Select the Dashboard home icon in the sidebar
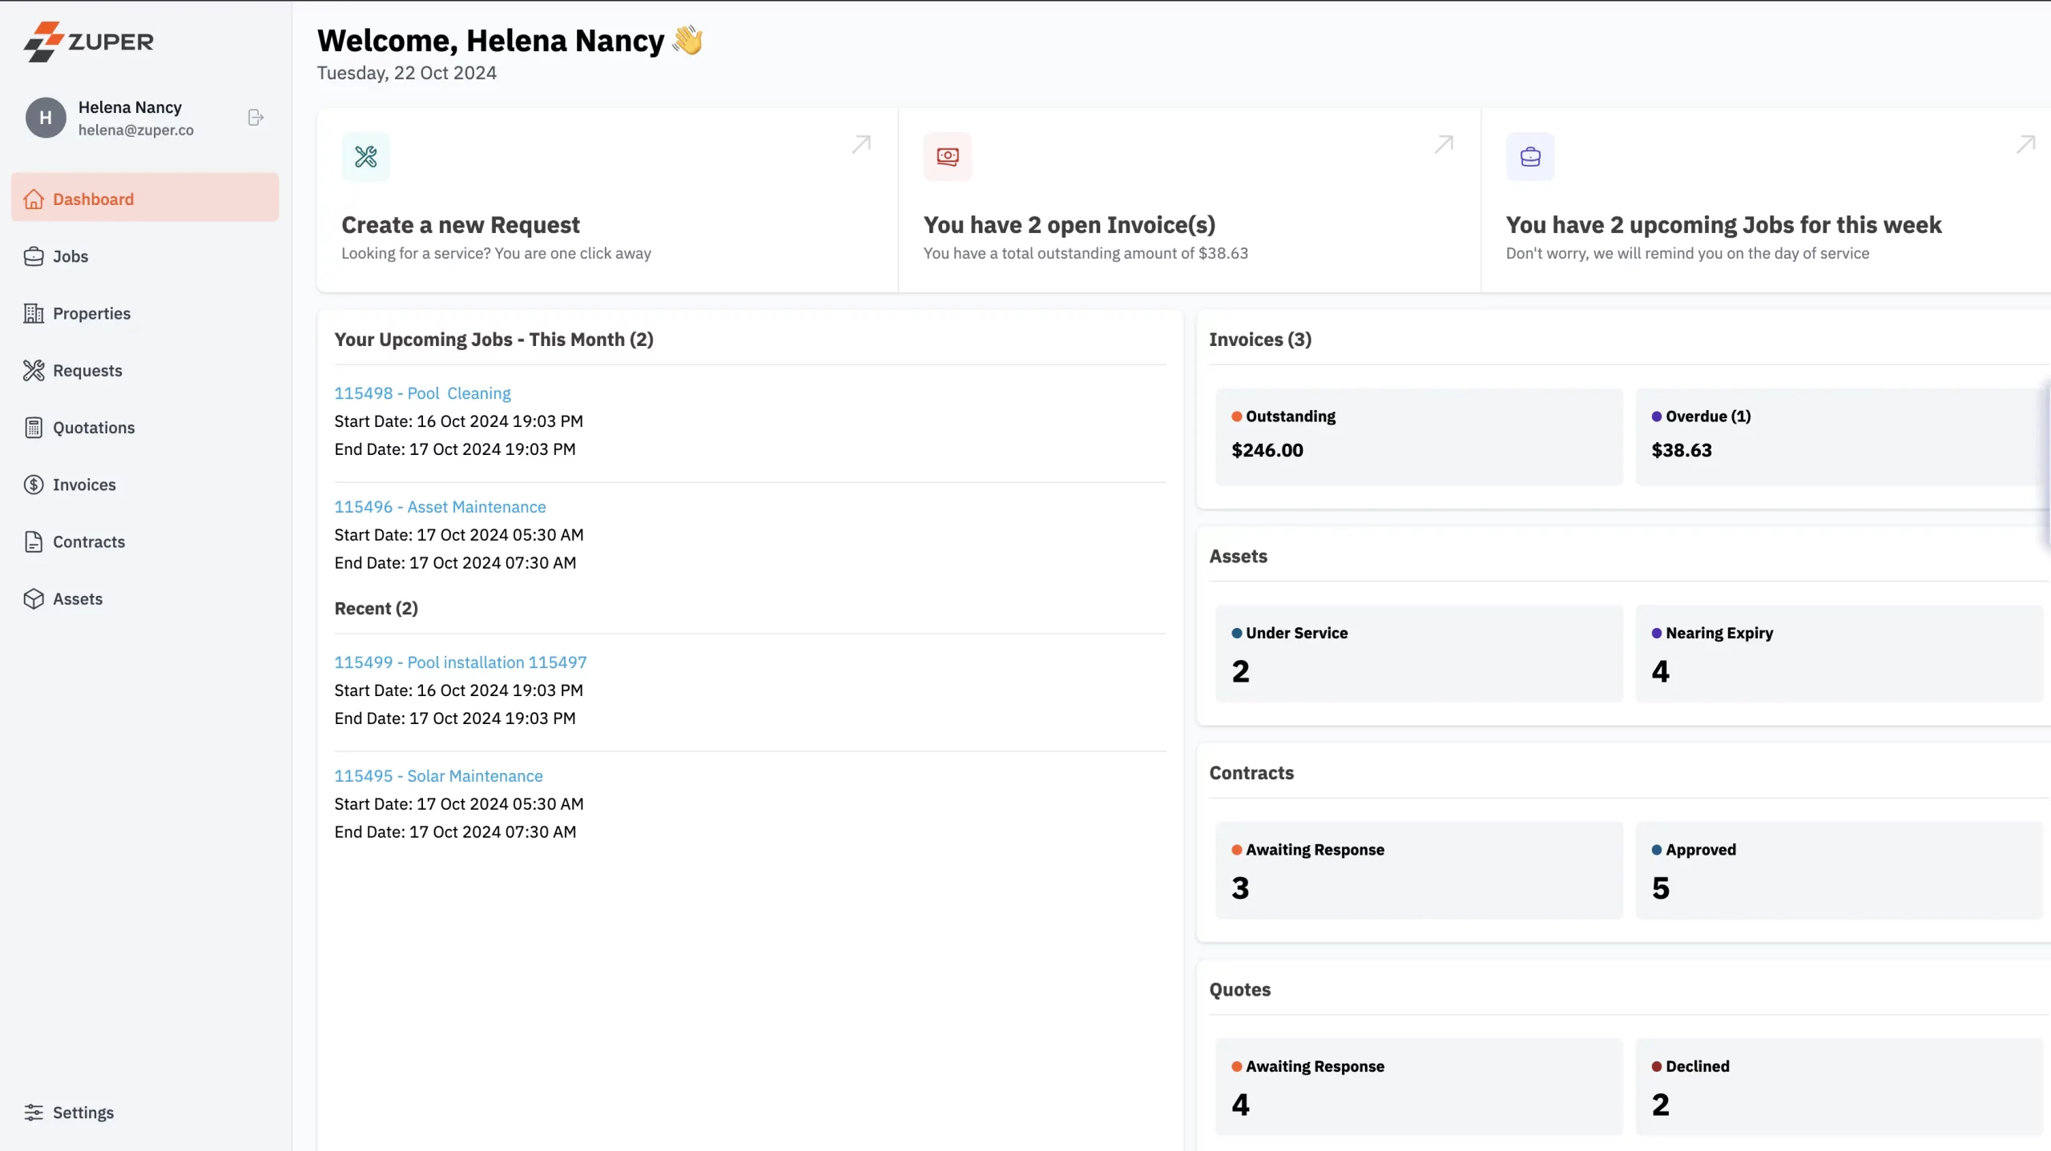 (x=34, y=199)
